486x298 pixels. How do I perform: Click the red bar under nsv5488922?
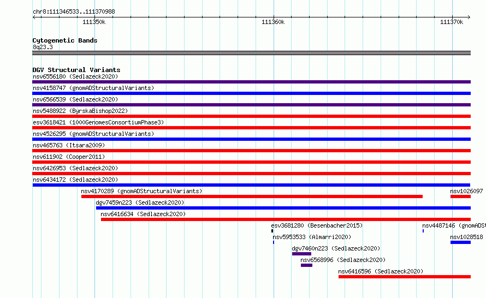coord(251,116)
